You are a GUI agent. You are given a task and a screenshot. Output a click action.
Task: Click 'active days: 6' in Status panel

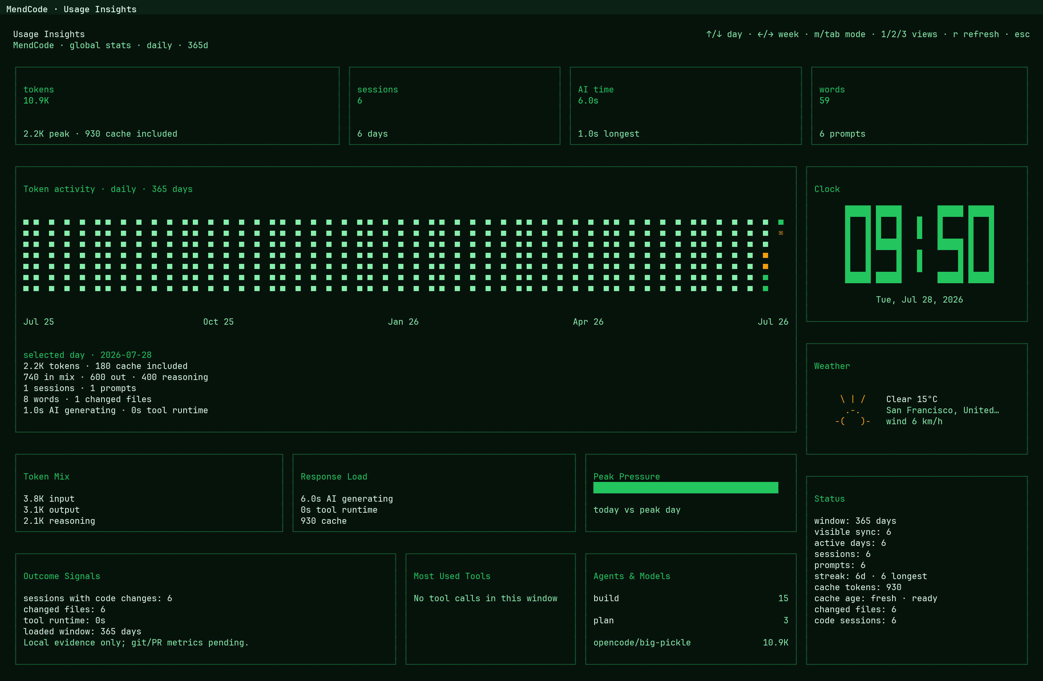coord(850,543)
